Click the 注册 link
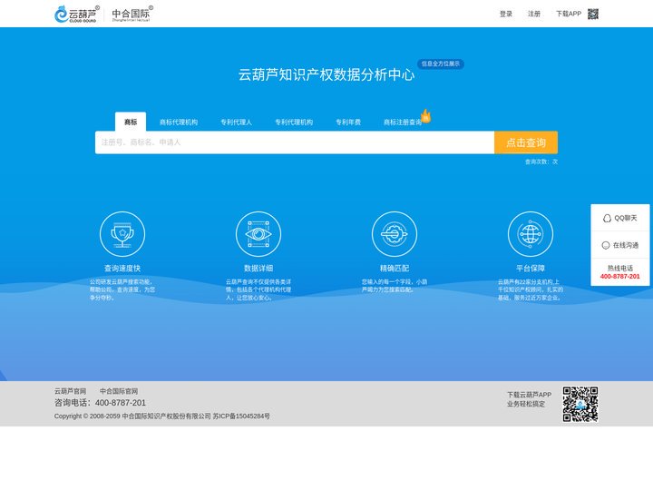The image size is (653, 490). point(534,15)
